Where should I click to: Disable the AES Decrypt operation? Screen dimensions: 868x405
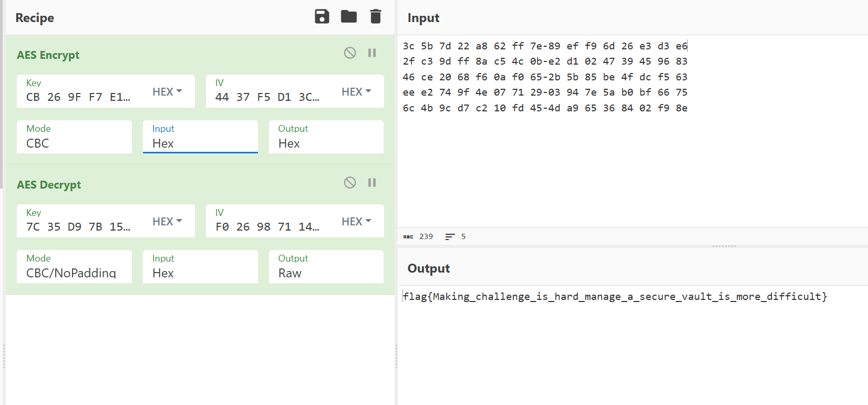click(350, 182)
